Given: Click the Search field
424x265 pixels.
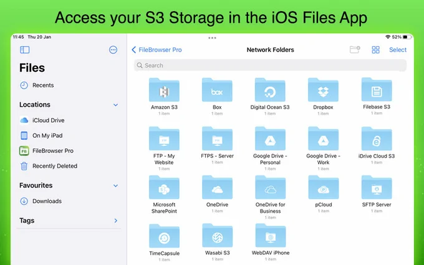Looking at the screenshot, I should 270,65.
